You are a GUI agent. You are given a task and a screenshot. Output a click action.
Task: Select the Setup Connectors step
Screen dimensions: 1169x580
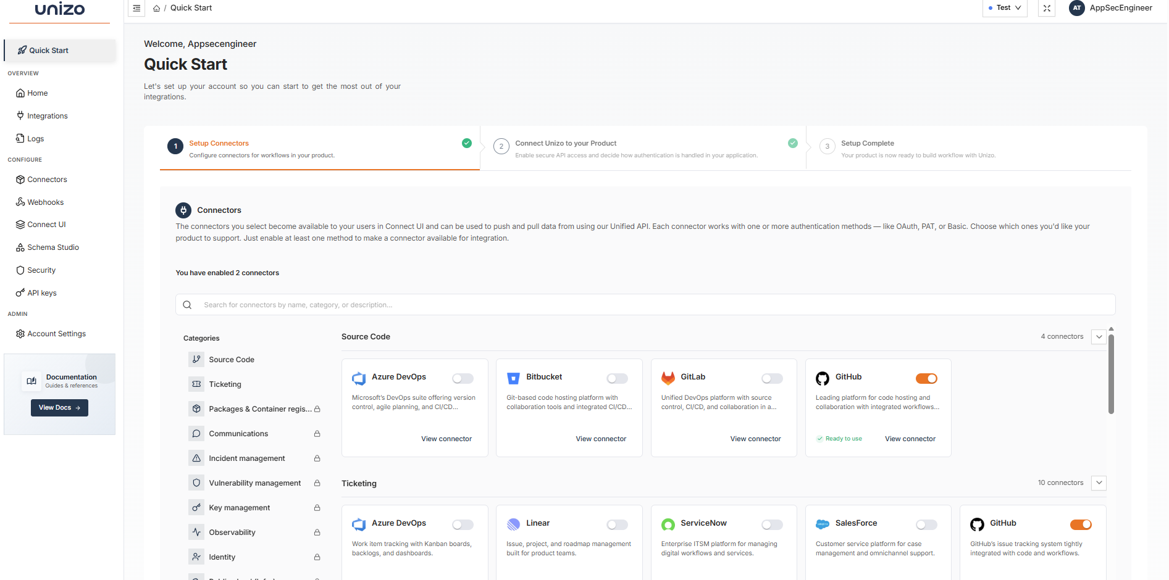(x=320, y=149)
